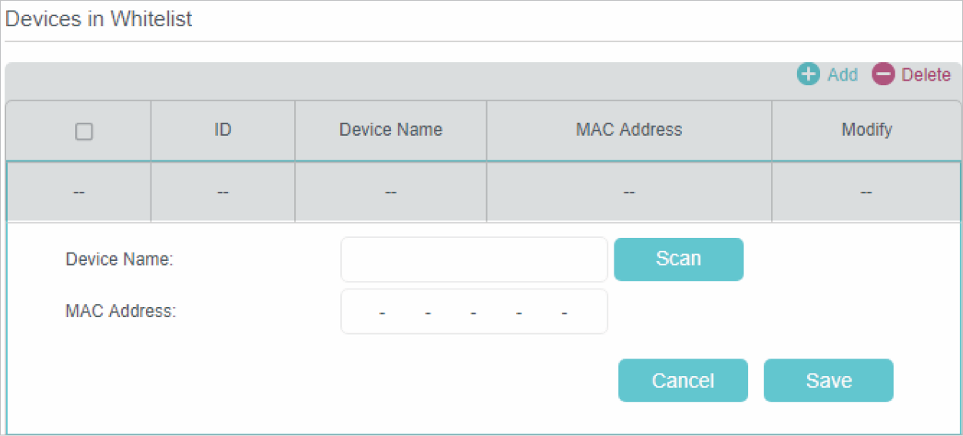
Task: Click the empty row's MAC Address cell
Action: click(x=628, y=192)
